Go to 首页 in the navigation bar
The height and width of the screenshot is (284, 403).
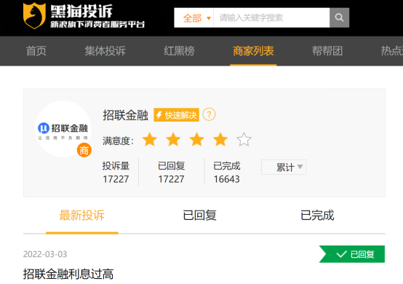click(36, 51)
